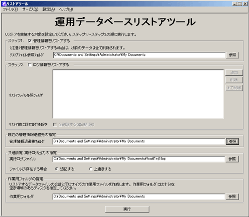This screenshot has width=249, height=217.
Task: Click the 実行 button to run restore
Action: click(127, 209)
